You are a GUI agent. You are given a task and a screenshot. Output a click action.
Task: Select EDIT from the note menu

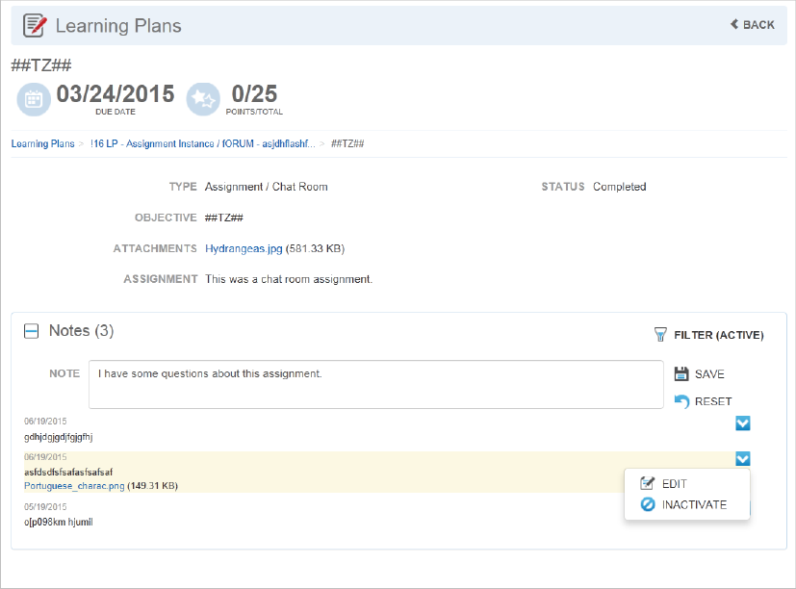click(x=674, y=484)
